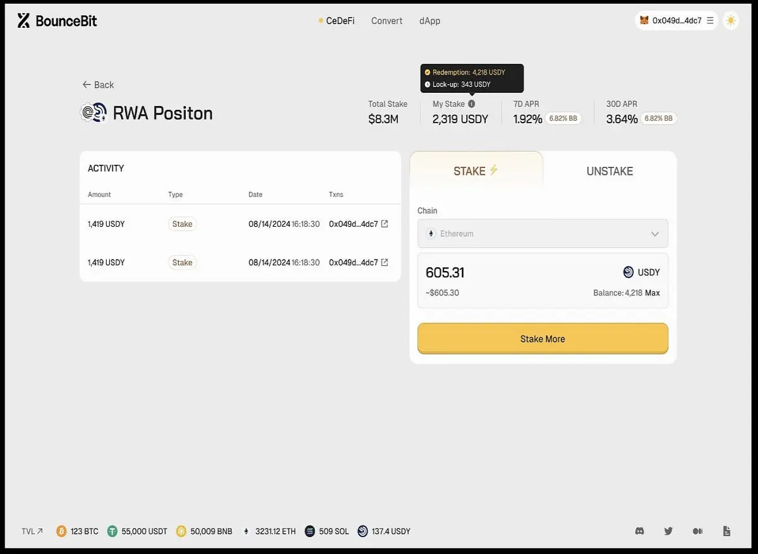Image resolution: width=758 pixels, height=554 pixels.
Task: Click the ACTIVITY panel heading
Action: (x=105, y=169)
